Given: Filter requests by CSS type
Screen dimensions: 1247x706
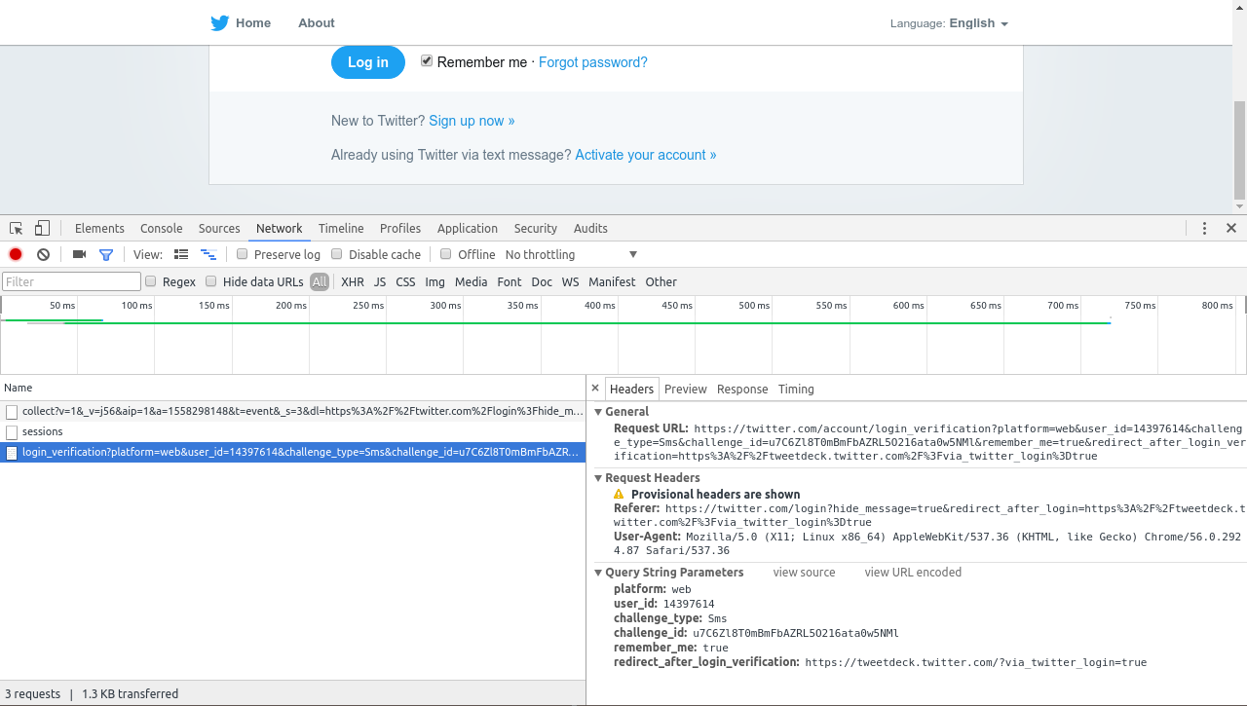Looking at the screenshot, I should coord(405,281).
